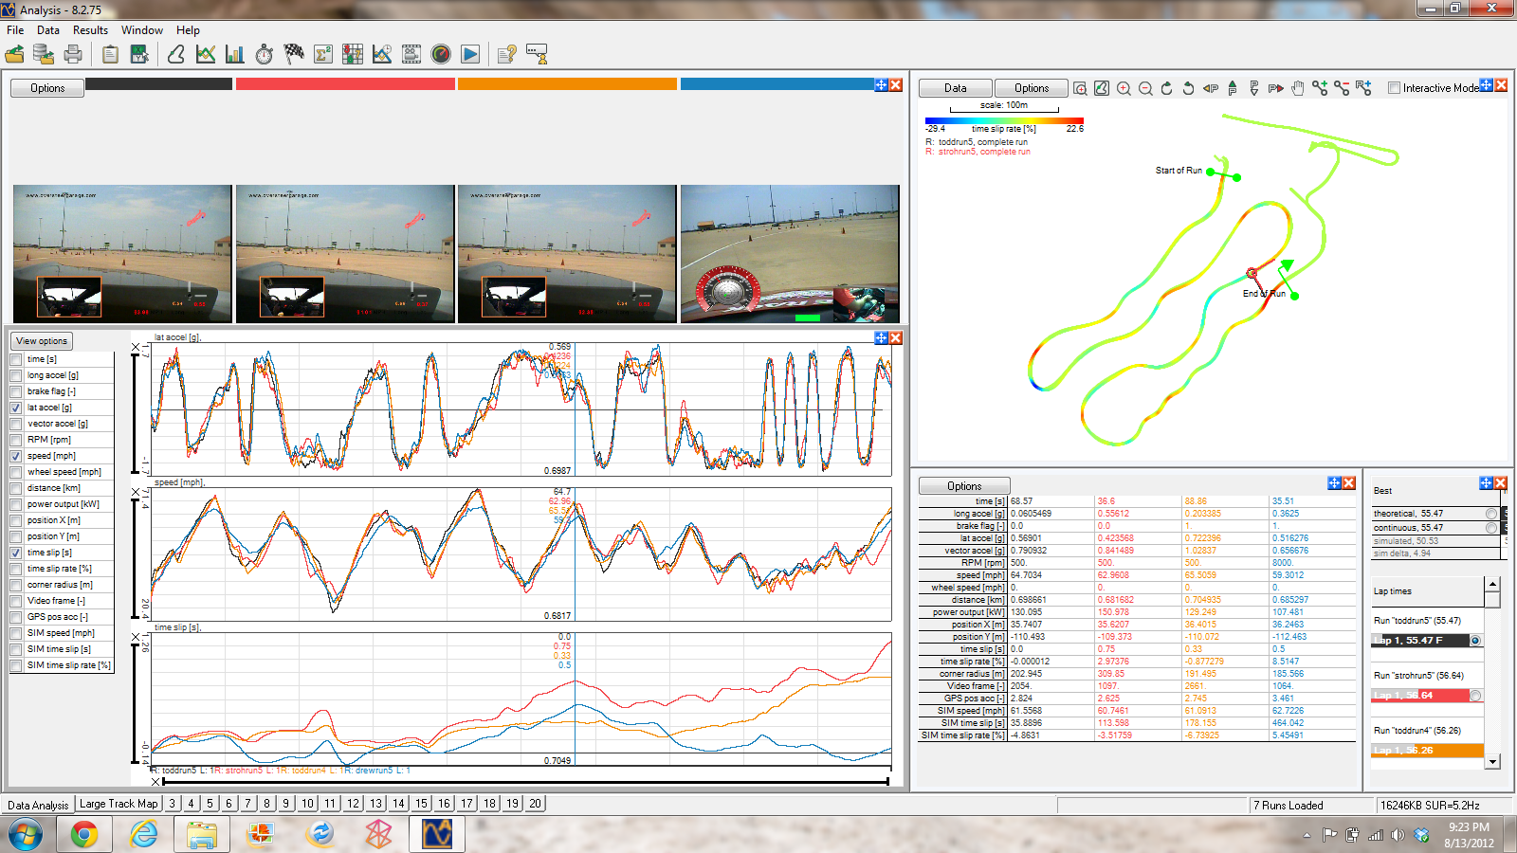Open the gauge dashboard tool
Screen dimensions: 1517x853
(x=441, y=55)
